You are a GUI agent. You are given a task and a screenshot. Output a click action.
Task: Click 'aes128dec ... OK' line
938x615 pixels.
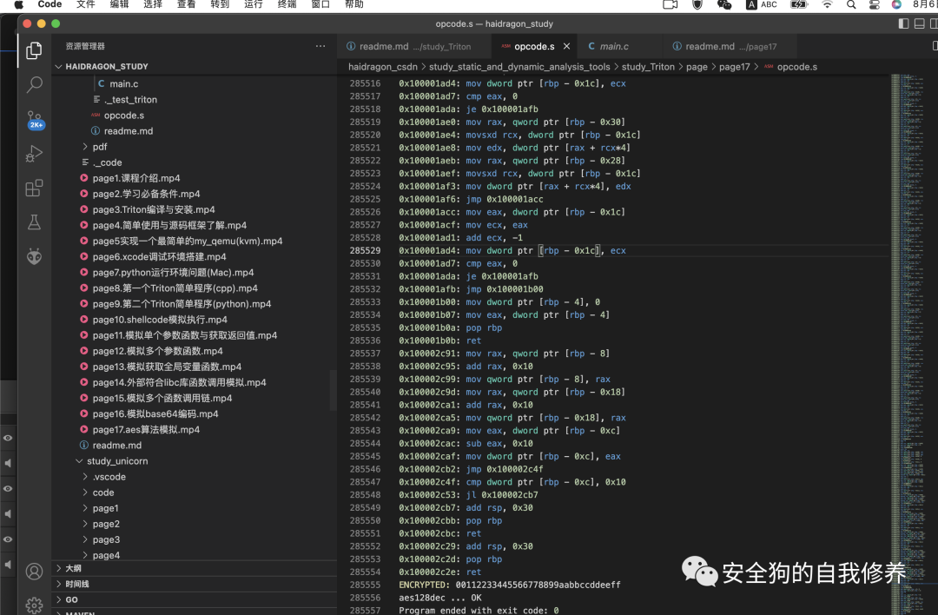(440, 598)
